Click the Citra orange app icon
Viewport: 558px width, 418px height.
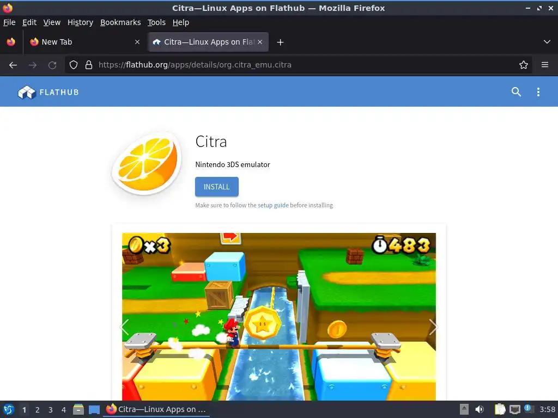[146, 164]
